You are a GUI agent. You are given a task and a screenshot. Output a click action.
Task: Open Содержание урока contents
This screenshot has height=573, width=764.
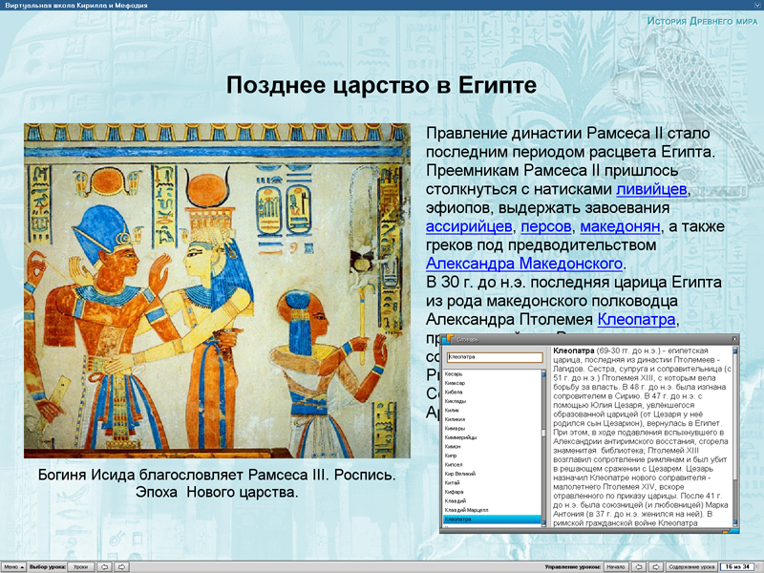[691, 566]
